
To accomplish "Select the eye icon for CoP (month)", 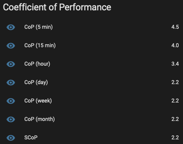I will point(11,119).
